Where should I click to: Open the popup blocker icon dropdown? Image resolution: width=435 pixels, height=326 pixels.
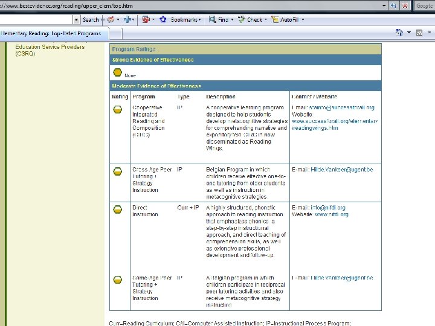pos(153,20)
